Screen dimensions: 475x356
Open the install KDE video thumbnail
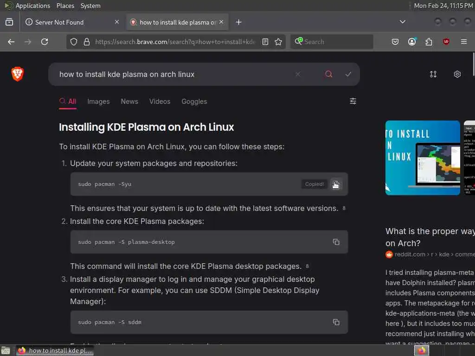(x=423, y=158)
